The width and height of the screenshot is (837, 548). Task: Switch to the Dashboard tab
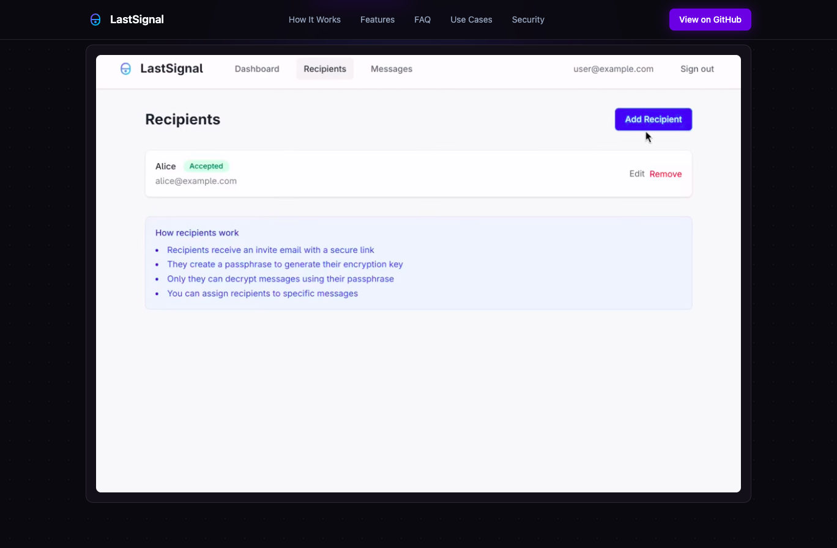(257, 69)
